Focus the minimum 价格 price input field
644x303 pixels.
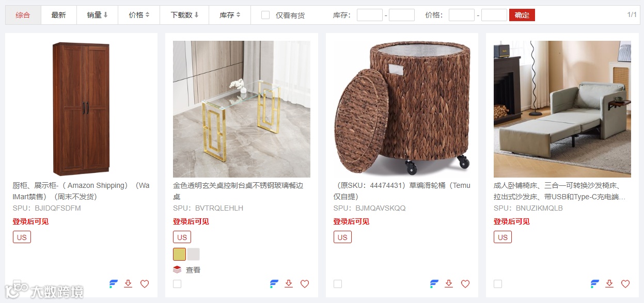(x=462, y=15)
